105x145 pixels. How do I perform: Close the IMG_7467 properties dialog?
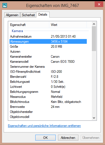[x=99, y=4]
